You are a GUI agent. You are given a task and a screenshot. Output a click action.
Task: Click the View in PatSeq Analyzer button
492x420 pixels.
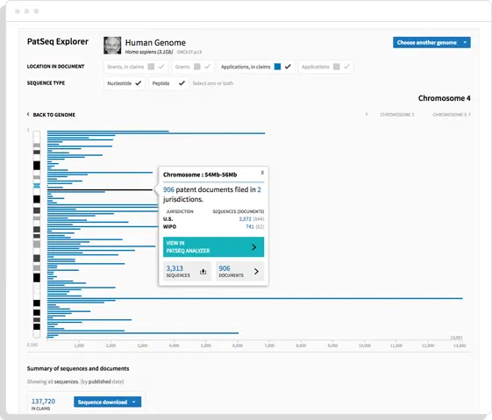213,247
